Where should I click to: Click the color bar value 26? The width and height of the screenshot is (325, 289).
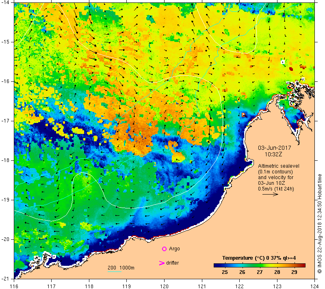[x=242, y=272]
